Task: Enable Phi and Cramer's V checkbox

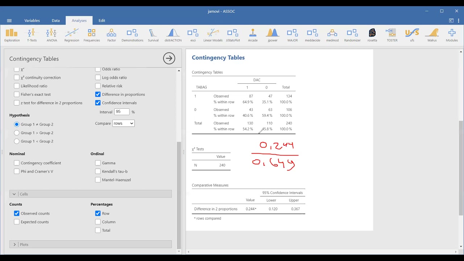Action: tap(17, 171)
